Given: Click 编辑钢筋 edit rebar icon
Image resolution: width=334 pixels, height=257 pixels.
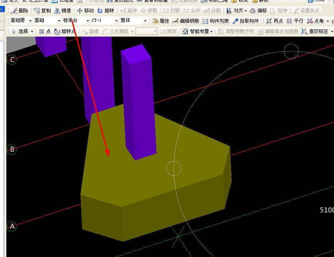Looking at the screenshot, I should pyautogui.click(x=175, y=21).
